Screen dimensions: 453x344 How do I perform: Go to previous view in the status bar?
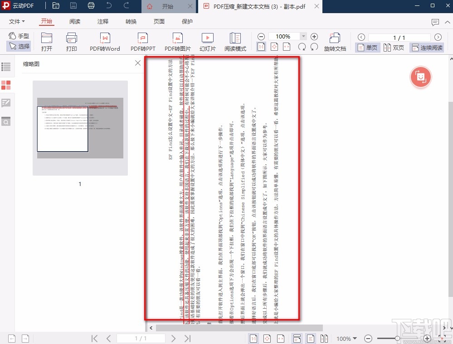(x=11, y=339)
